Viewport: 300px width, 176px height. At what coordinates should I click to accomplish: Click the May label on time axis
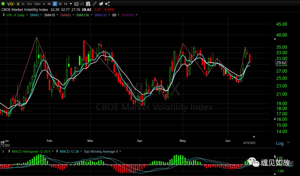183,141
